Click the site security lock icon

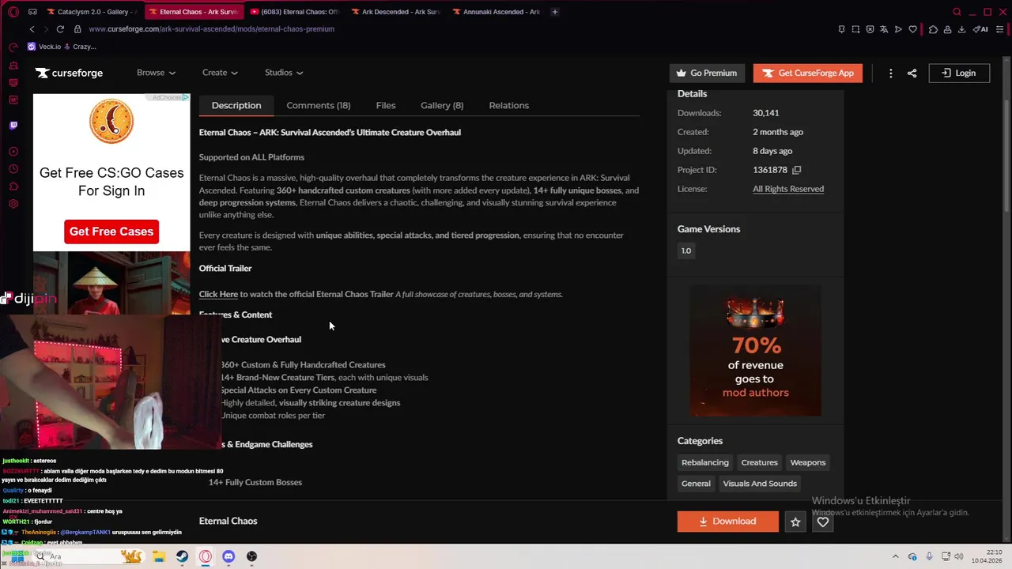pyautogui.click(x=77, y=29)
